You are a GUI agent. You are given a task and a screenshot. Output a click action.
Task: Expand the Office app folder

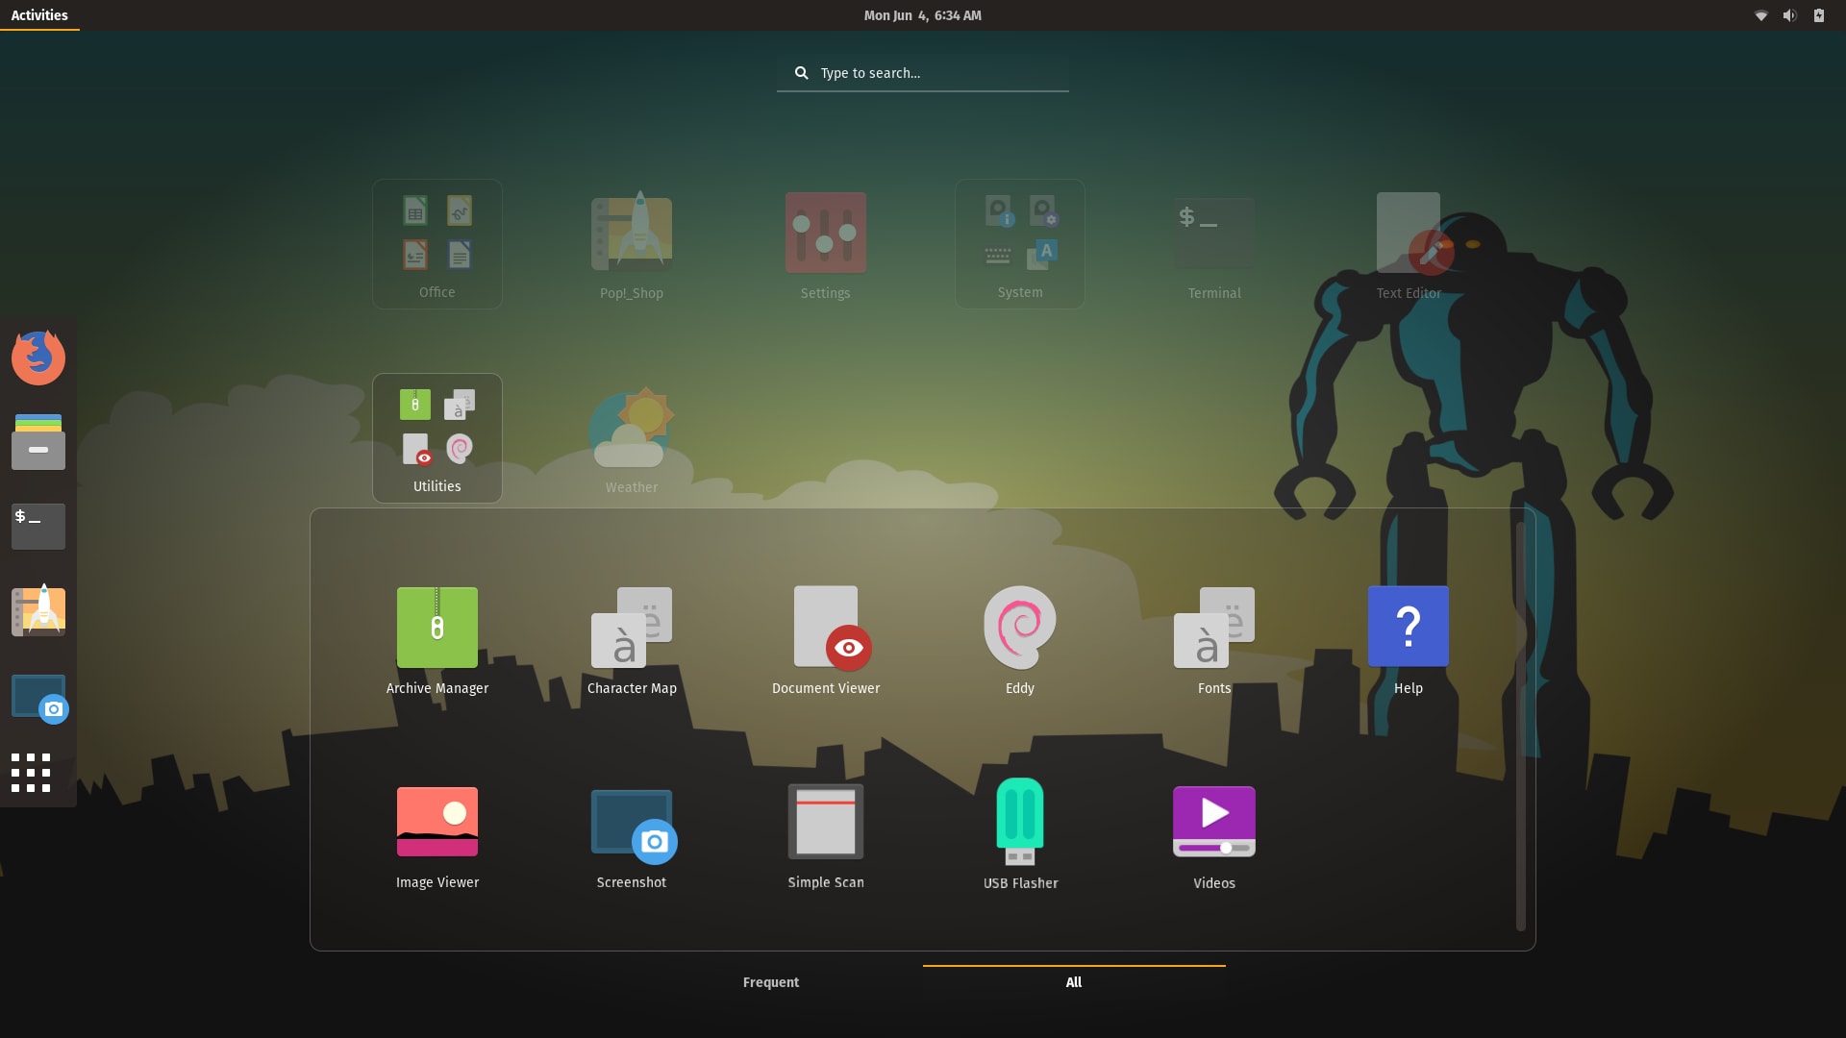(x=437, y=243)
